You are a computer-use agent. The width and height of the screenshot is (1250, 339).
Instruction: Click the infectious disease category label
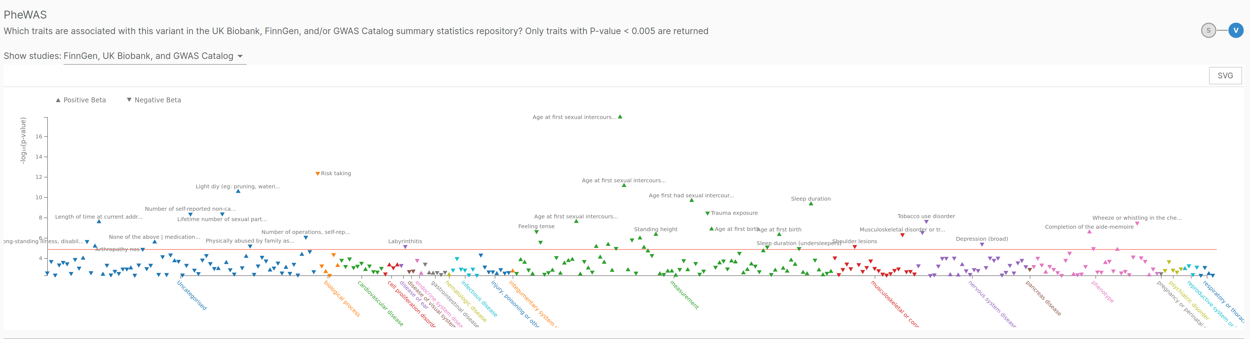479,299
